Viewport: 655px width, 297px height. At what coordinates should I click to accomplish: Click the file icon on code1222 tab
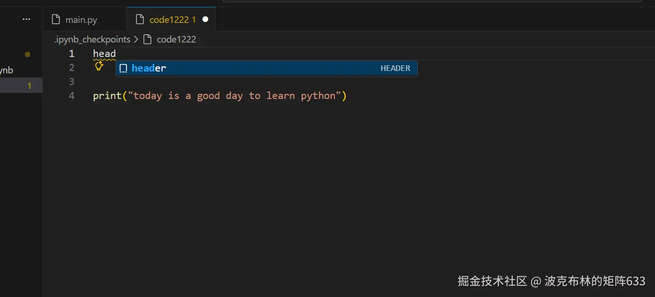140,19
